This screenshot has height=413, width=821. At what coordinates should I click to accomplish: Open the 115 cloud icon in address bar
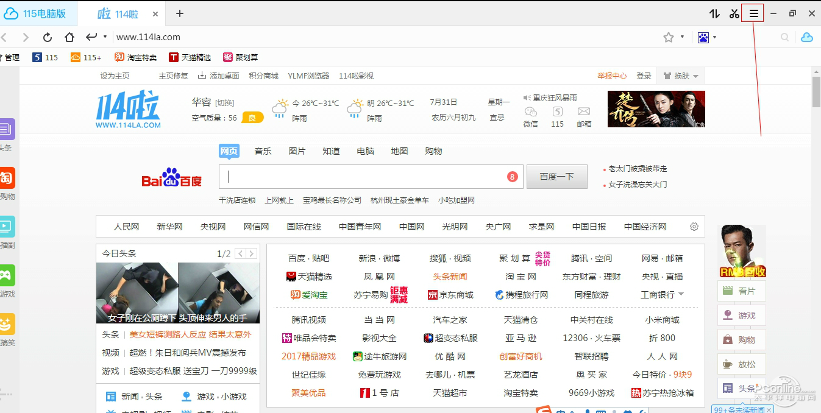click(x=806, y=37)
